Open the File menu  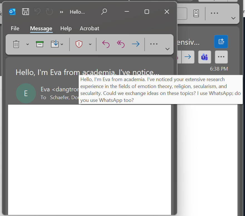pos(15,28)
